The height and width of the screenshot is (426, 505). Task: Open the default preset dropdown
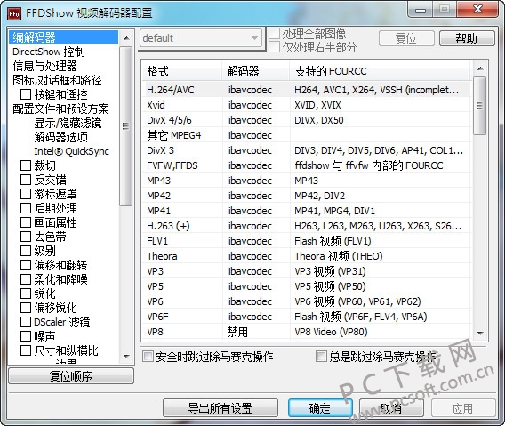pyautogui.click(x=200, y=38)
